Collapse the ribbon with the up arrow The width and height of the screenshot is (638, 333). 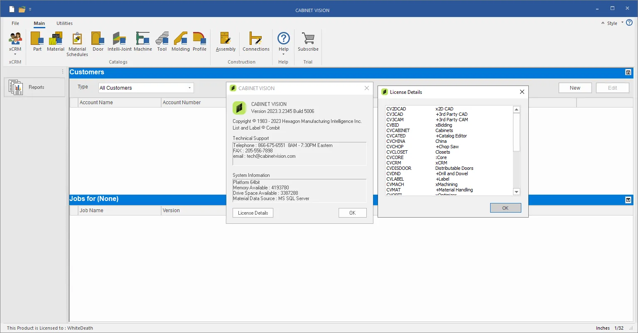pyautogui.click(x=603, y=23)
